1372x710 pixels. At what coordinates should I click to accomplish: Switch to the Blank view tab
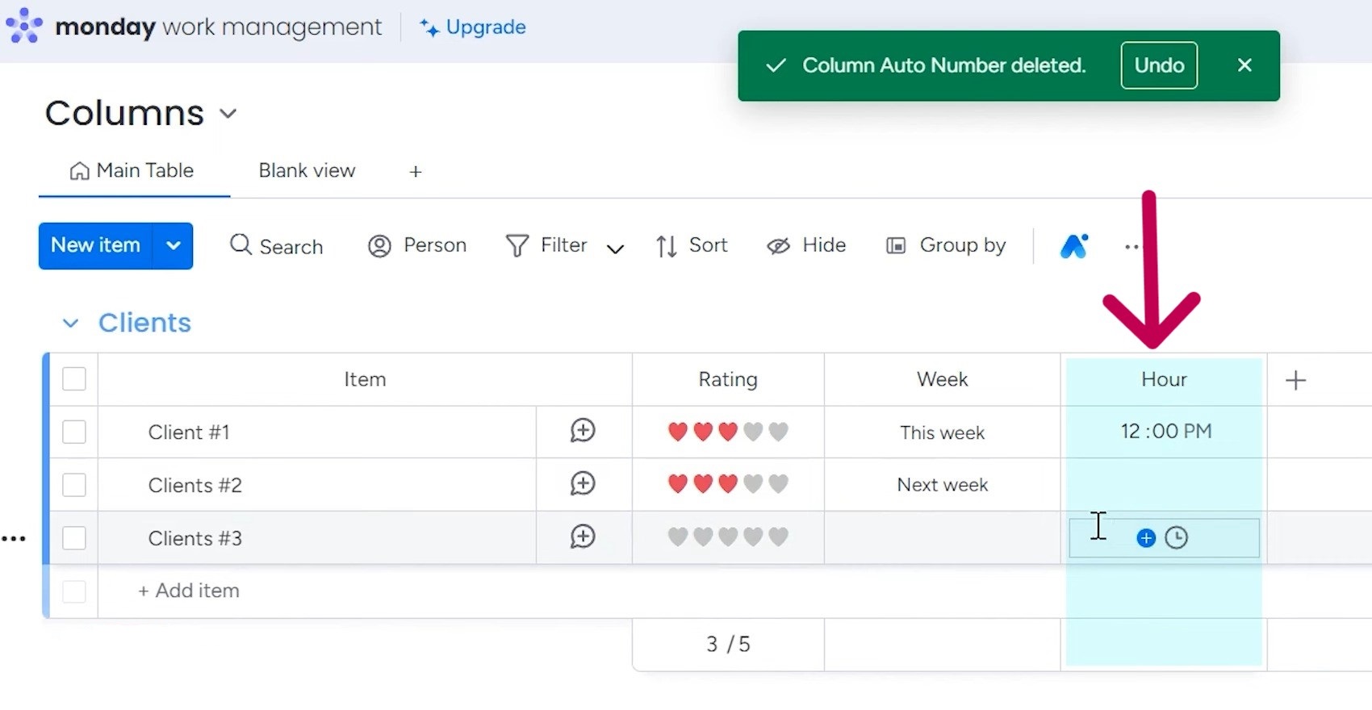(x=307, y=171)
